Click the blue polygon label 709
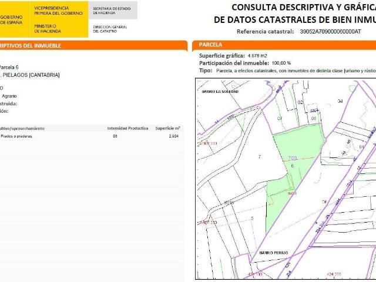 [x=293, y=157]
